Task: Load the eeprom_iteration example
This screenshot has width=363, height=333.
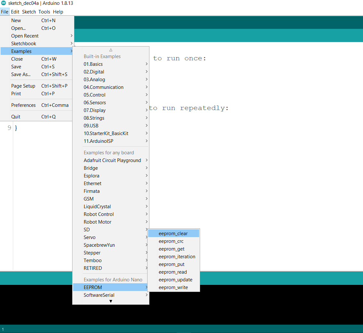Action: [173, 257]
